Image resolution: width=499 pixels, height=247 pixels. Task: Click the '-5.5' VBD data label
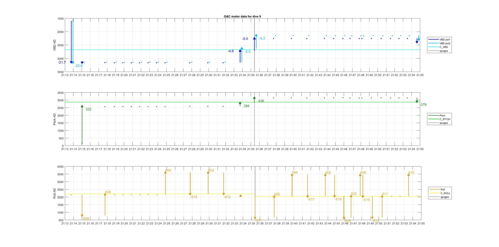pyautogui.click(x=247, y=52)
